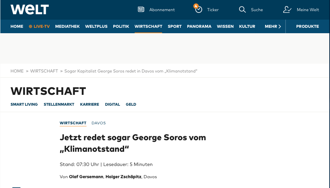Click the Suche magnifier icon
The width and height of the screenshot is (330, 188).
point(242,9)
